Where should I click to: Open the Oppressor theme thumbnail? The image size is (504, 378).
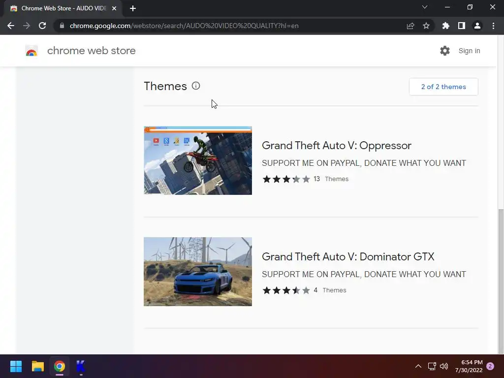198,160
